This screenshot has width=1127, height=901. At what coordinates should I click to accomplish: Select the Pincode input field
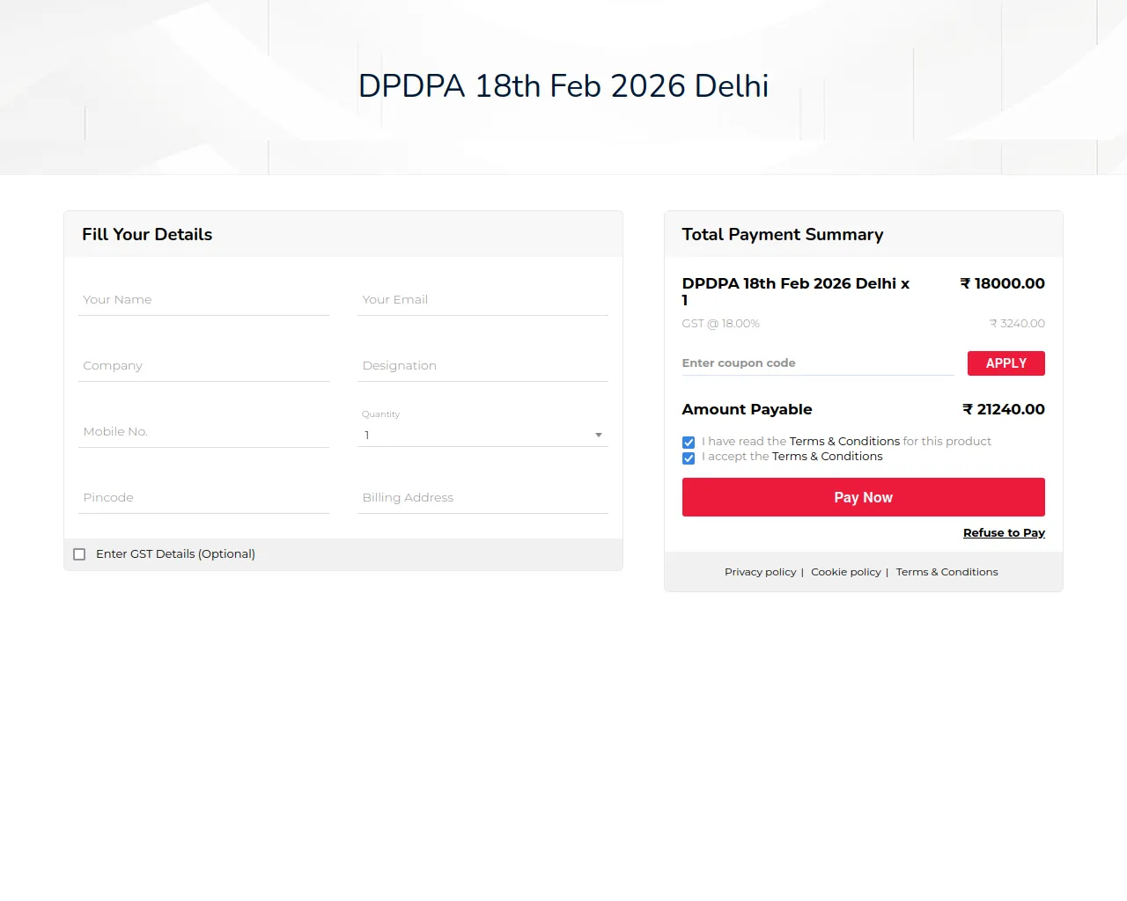(203, 498)
